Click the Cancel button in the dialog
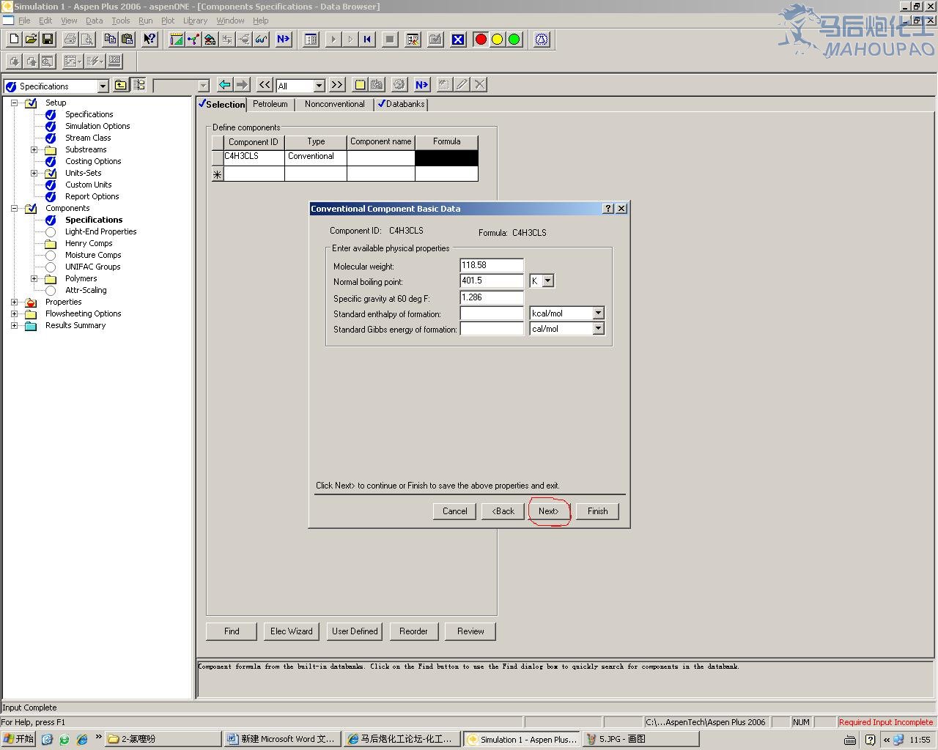Viewport: 938px width, 750px height. tap(454, 511)
